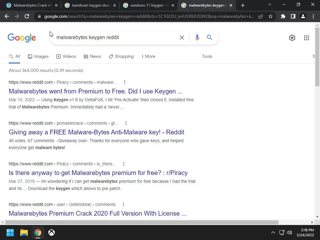Close the windows 11 keygen tab
The height and width of the screenshot is (240, 320).
click(172, 6)
